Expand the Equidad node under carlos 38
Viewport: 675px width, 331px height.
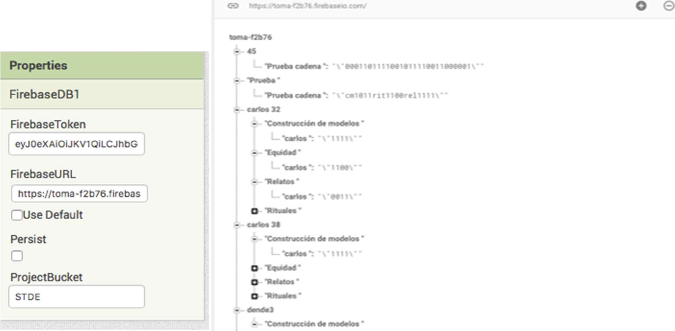[x=255, y=268]
